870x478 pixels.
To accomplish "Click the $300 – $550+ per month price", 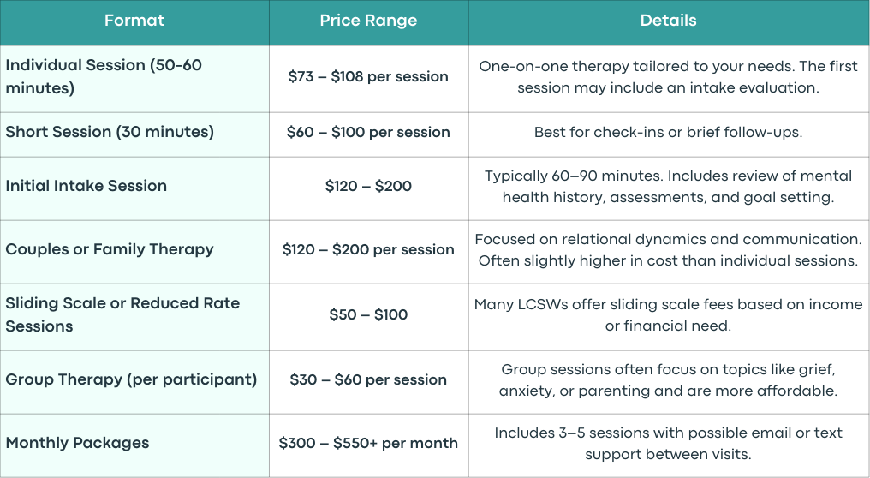I will tap(368, 443).
